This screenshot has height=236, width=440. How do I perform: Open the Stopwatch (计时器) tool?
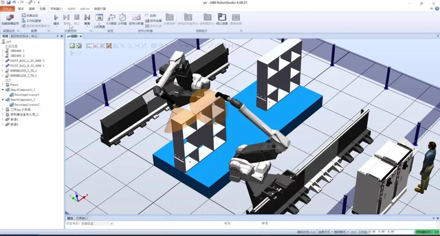pos(123,20)
